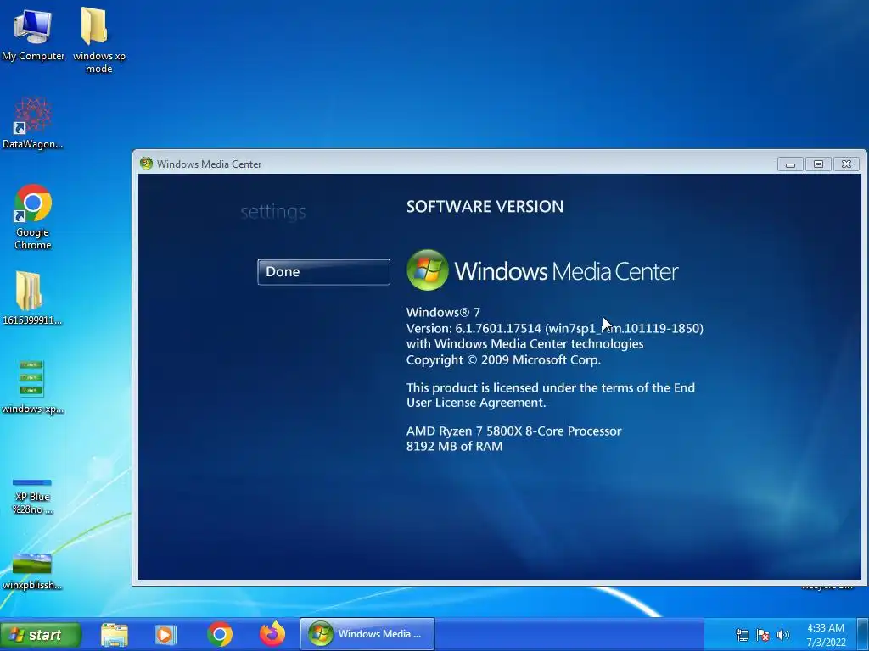Click the SOFTWARE VERSION heading
Image resolution: width=869 pixels, height=651 pixels.
pyautogui.click(x=485, y=207)
